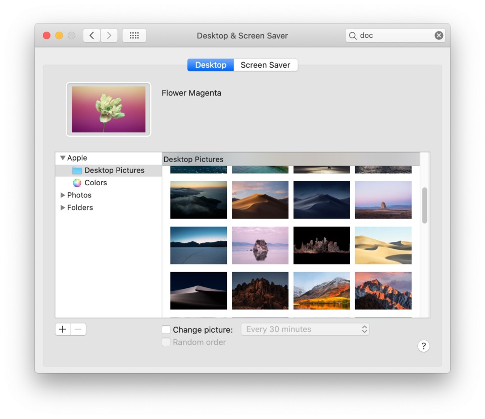Click the Show All grid icon
Screen dimensions: 485x419
pyautogui.click(x=134, y=35)
